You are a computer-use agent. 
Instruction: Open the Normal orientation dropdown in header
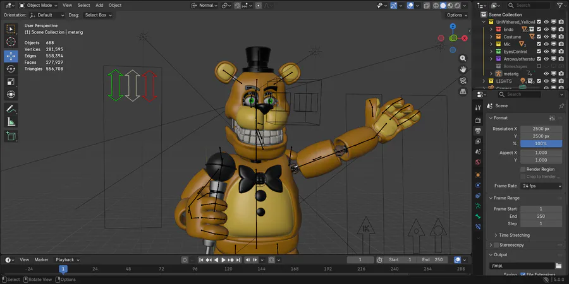point(204,6)
